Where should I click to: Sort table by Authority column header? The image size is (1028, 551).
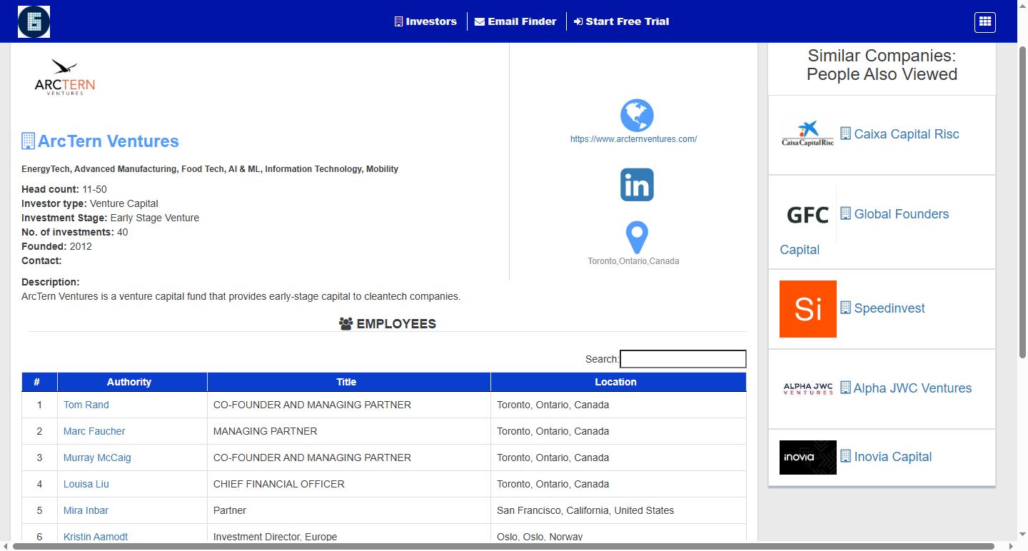pos(132,382)
